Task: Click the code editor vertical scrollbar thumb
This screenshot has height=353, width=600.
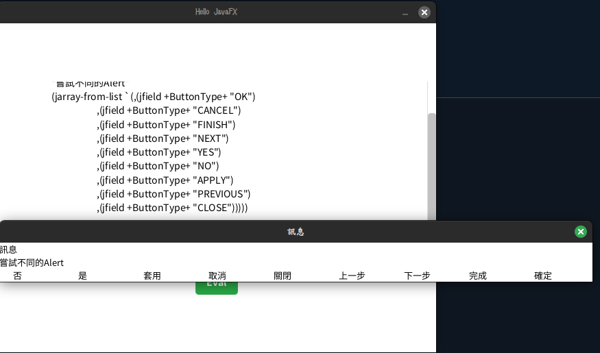Action: click(431, 167)
